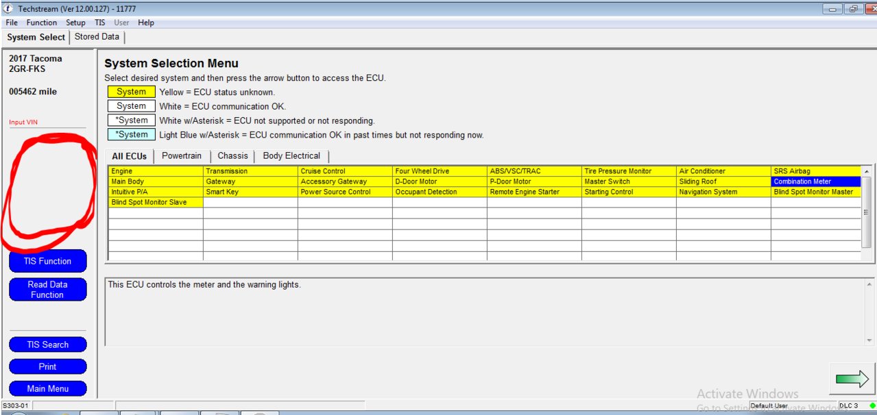Select the Sliding Roof system
Screen dimensions: 877x415
tap(724, 181)
